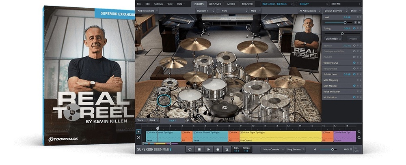The image size is (406, 165).
Task: Open the Track menu button
Action: coord(141,120)
